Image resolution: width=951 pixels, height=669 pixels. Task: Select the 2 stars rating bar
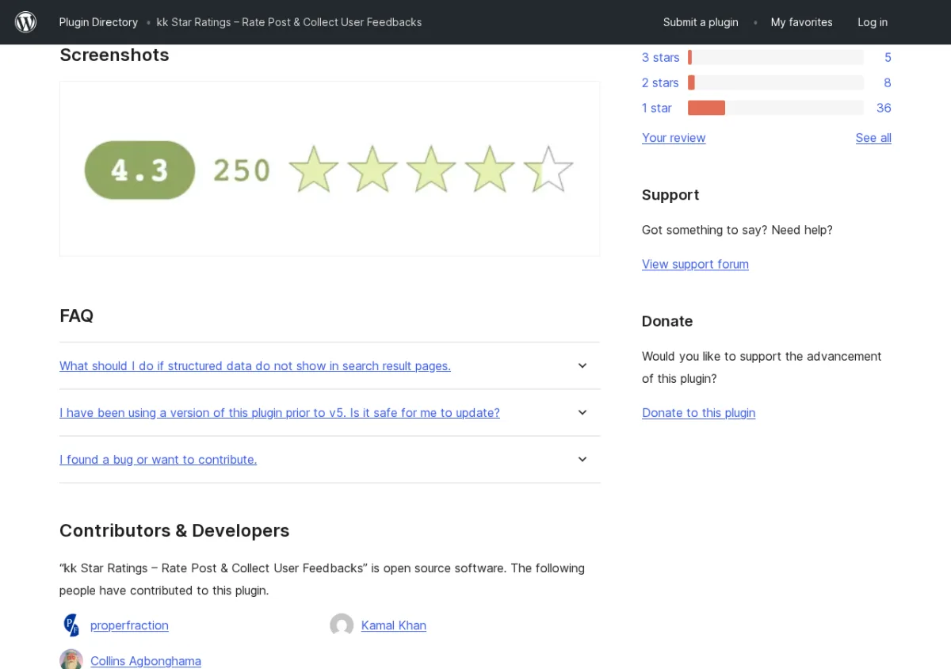click(776, 82)
